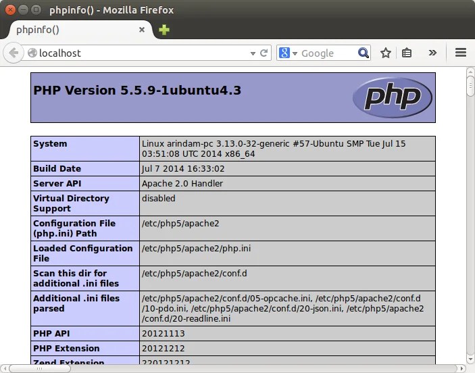This screenshot has width=475, height=373.
Task: Click the PHP logo image
Action: click(x=393, y=97)
